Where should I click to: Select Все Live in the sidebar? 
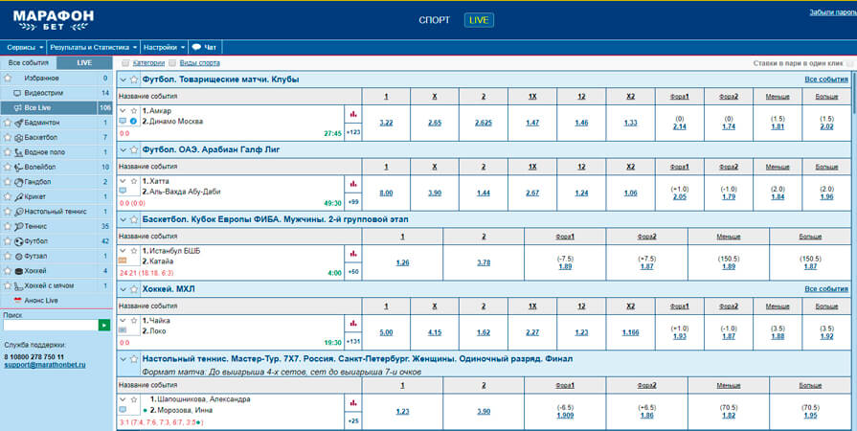pyautogui.click(x=56, y=107)
